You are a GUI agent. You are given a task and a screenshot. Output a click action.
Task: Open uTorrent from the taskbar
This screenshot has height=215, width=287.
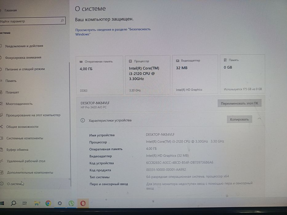click(71, 203)
